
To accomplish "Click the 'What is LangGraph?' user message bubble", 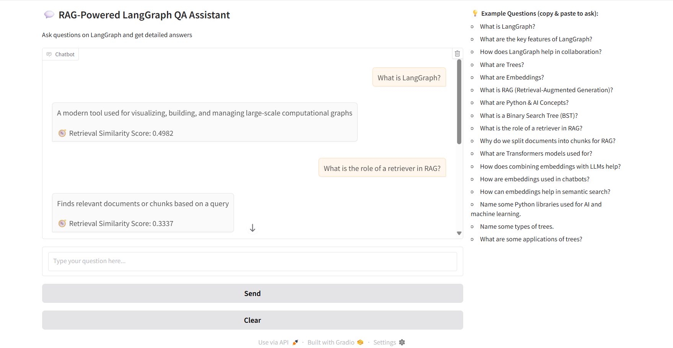I will [409, 77].
